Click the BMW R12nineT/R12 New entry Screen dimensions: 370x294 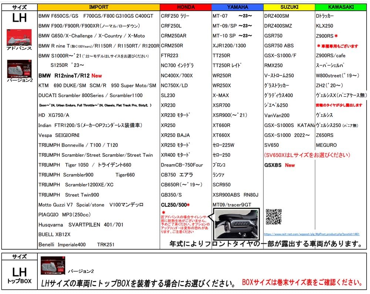(x=70, y=76)
